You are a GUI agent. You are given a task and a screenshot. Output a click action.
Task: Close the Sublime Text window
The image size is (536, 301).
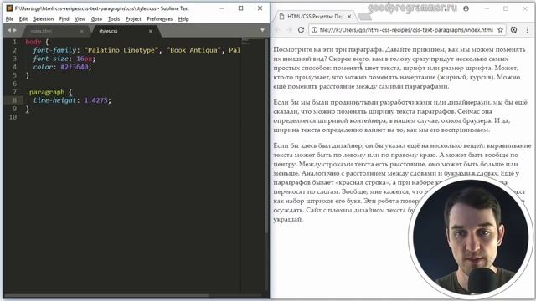click(260, 8)
